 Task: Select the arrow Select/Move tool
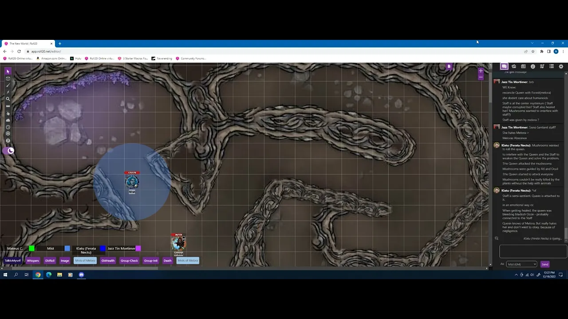click(x=8, y=71)
